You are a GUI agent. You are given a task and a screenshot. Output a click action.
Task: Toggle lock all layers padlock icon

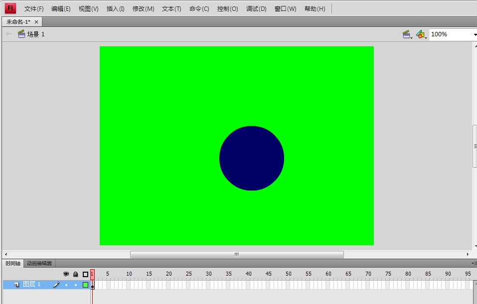(76, 274)
